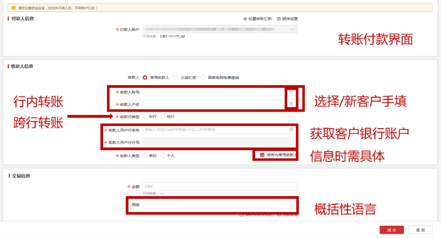Click search icon in 收款人开户行名称 field
This screenshot has height=238, width=441.
click(x=291, y=130)
